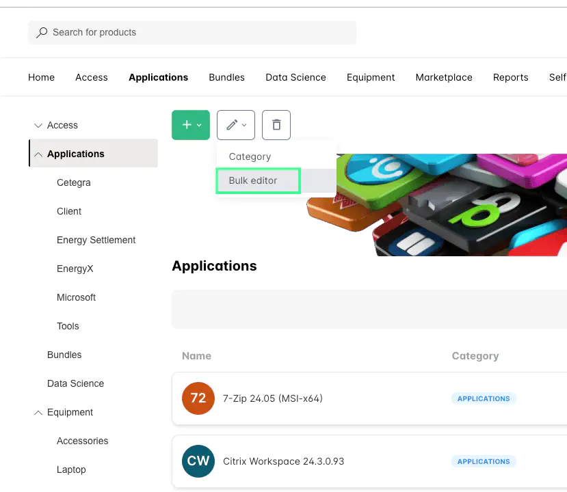Click the magnifying glass search icon
The image size is (567, 492).
[42, 32]
